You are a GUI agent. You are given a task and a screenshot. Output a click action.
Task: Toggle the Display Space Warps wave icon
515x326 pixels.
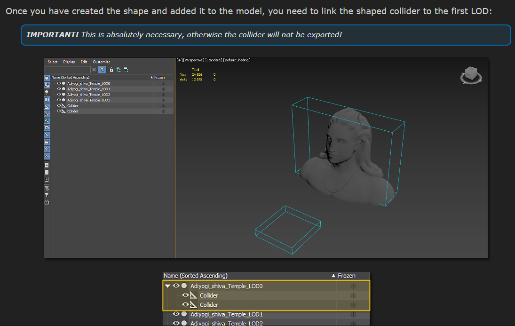click(47, 114)
